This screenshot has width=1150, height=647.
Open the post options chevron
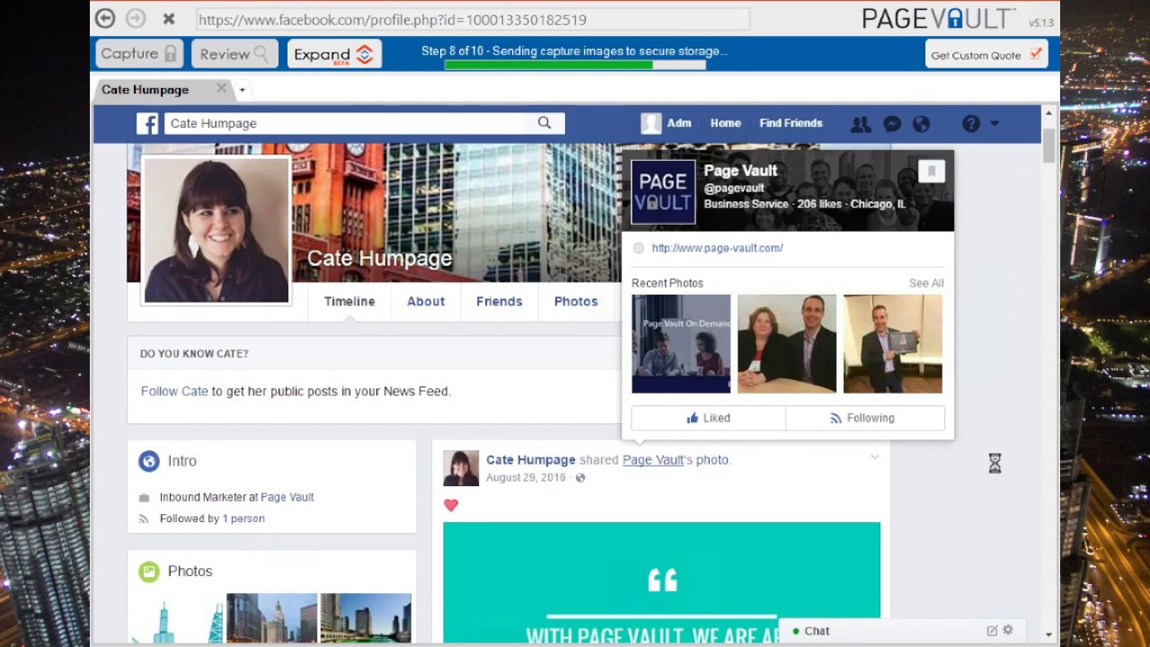coord(874,458)
